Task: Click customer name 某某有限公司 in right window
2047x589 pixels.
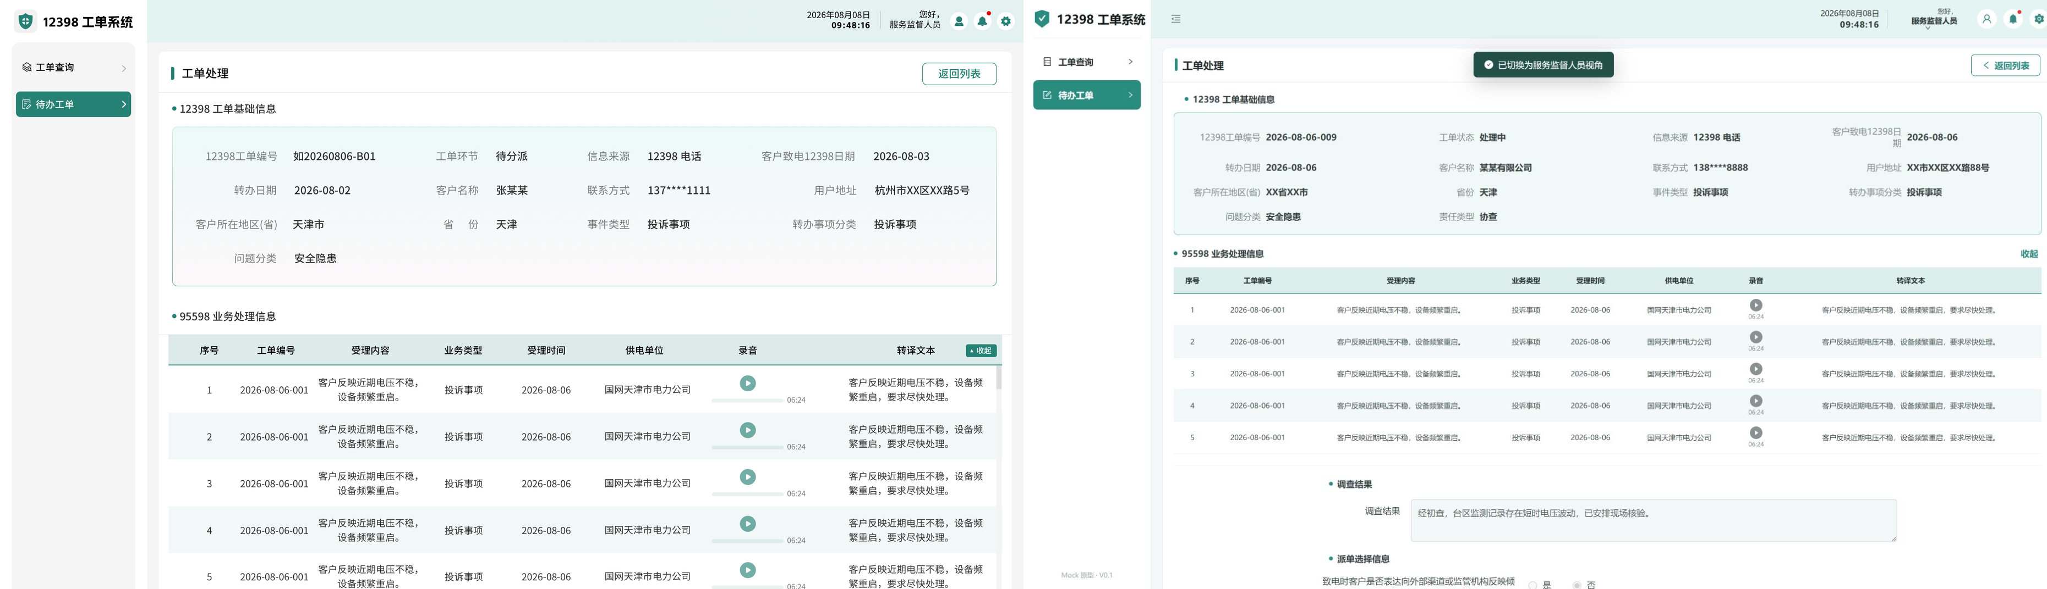Action: pyautogui.click(x=1506, y=168)
